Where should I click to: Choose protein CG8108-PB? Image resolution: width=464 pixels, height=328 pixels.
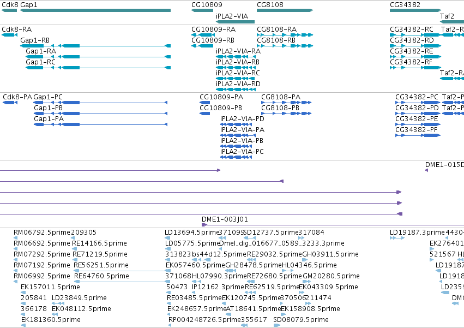[280, 108]
